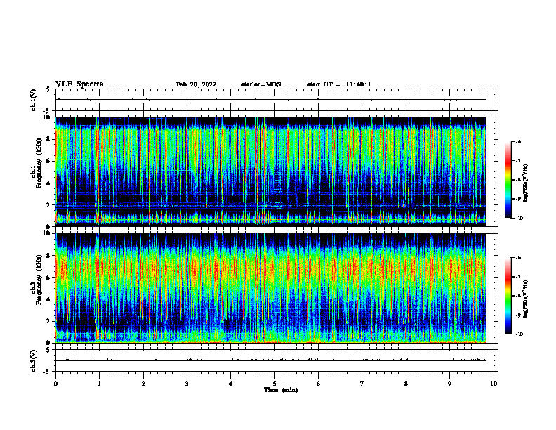Screen dimensions: 556x430
Task: Click the ch.1 colorbar log(PSD) label
Action: [527, 183]
